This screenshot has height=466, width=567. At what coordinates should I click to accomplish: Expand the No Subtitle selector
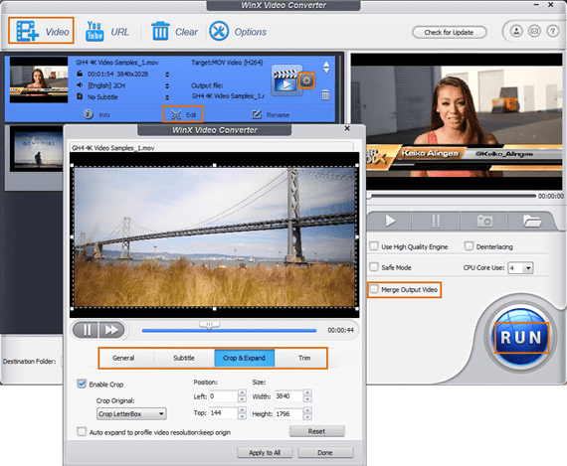(x=167, y=97)
